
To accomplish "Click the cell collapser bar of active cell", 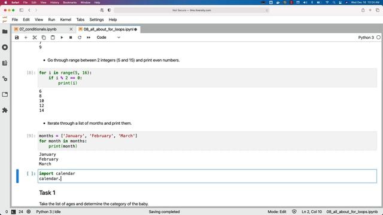I will pyautogui.click(x=17, y=176).
